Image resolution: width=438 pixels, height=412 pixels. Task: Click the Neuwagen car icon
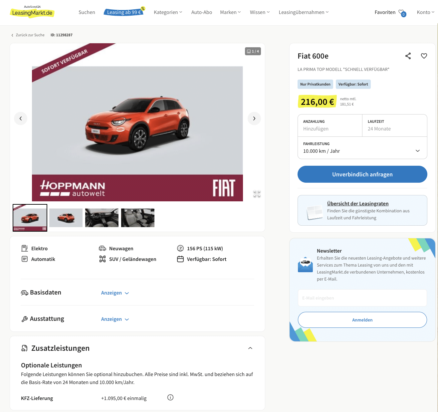point(103,248)
